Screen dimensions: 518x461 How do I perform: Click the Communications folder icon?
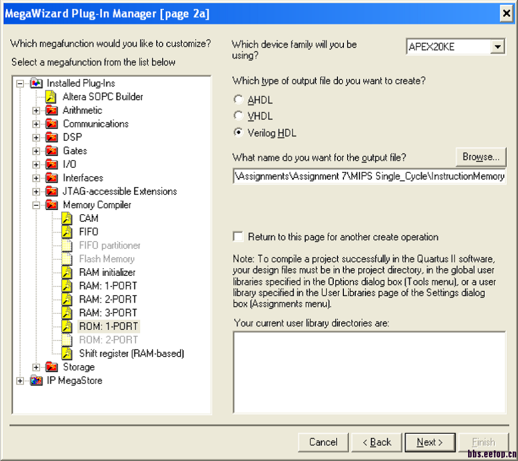click(x=52, y=124)
